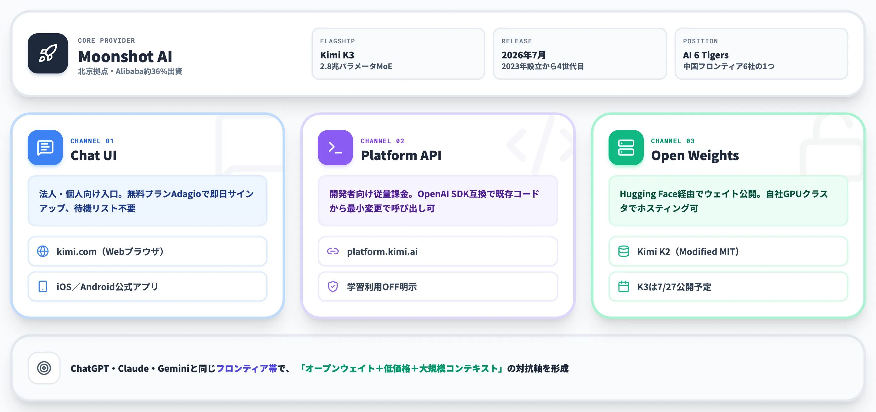
Task: Click the 2.8兆パラメータMoE text
Action: (x=356, y=66)
